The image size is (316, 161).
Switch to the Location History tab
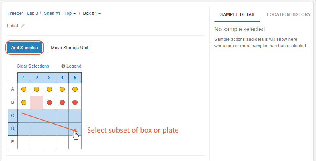click(288, 14)
